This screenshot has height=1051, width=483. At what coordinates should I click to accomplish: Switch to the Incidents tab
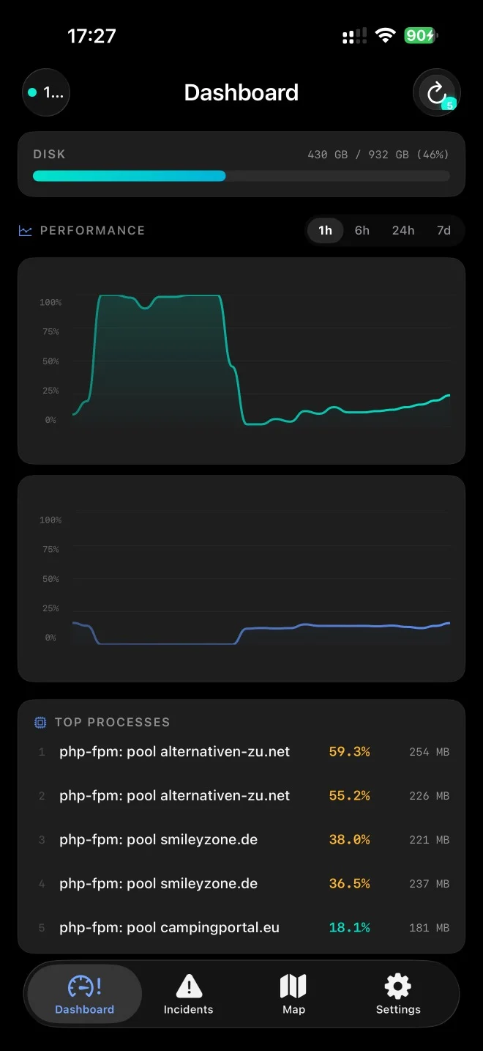(x=189, y=995)
